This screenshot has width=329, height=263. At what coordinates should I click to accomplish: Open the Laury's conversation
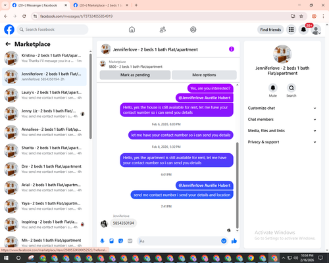[x=44, y=95]
